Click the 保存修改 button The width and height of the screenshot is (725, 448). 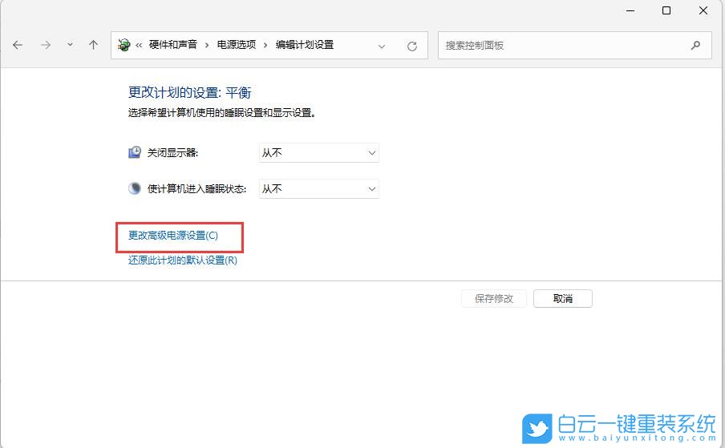(x=494, y=298)
